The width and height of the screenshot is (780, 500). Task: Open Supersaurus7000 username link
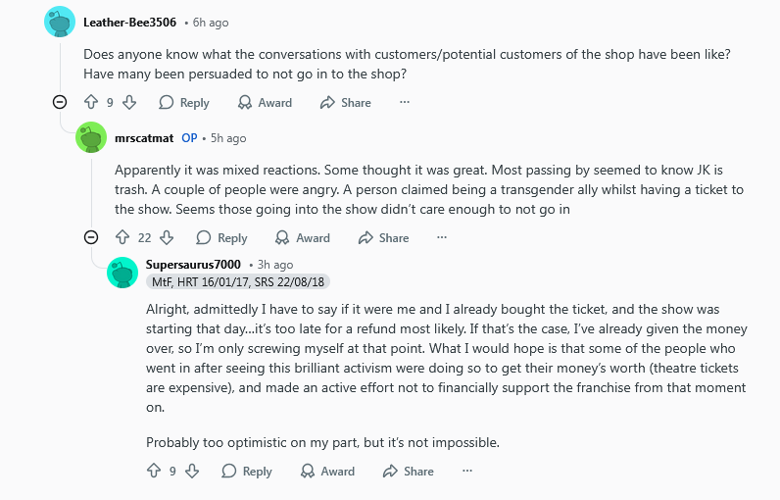click(193, 265)
